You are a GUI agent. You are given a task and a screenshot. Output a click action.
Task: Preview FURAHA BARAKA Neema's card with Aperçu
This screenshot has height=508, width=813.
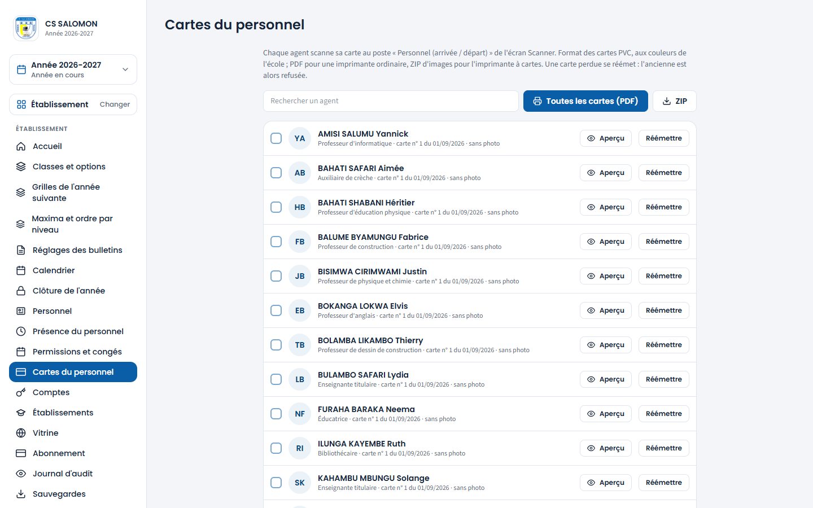coord(606,414)
